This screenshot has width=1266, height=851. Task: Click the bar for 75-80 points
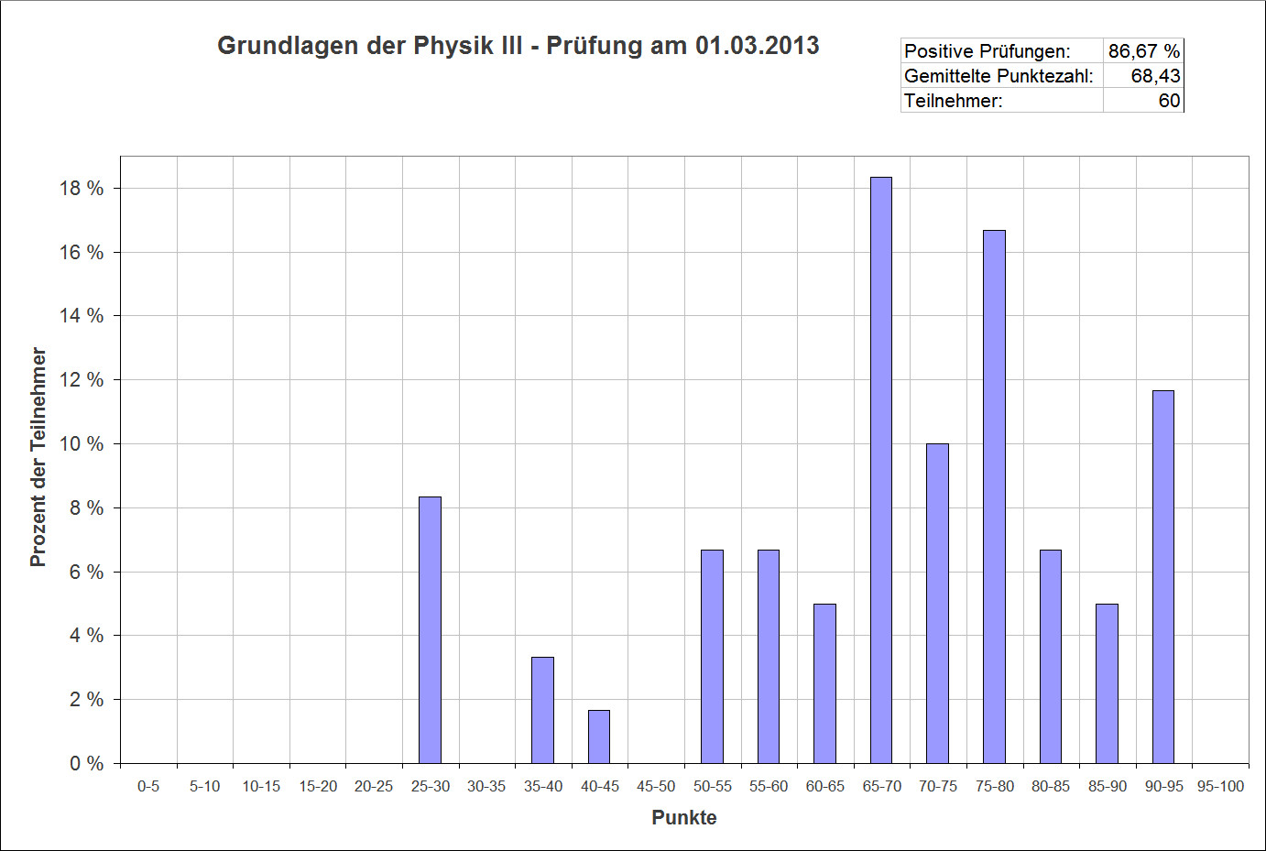994,496
